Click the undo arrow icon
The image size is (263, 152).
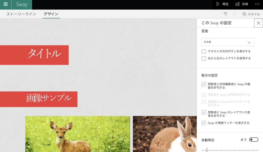[x=226, y=14]
